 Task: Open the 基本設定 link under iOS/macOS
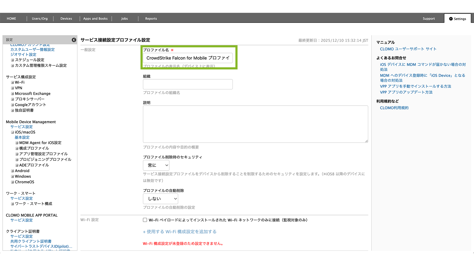pyautogui.click(x=22, y=138)
